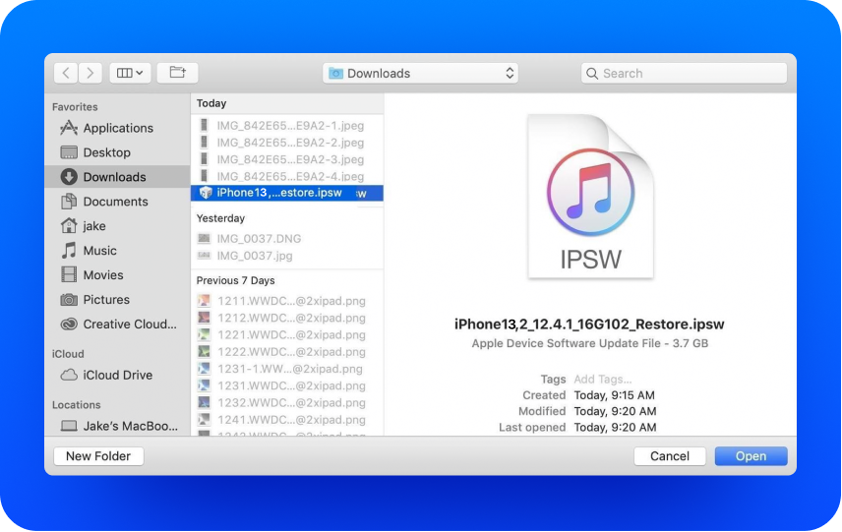Click the Pictures camera icon

[x=69, y=300]
